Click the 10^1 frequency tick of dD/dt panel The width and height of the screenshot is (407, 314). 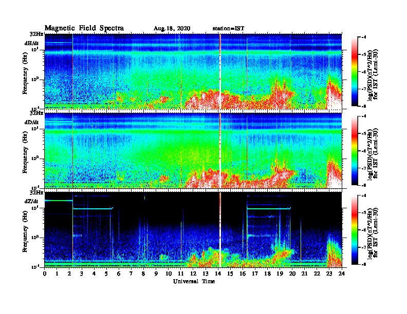click(x=35, y=128)
